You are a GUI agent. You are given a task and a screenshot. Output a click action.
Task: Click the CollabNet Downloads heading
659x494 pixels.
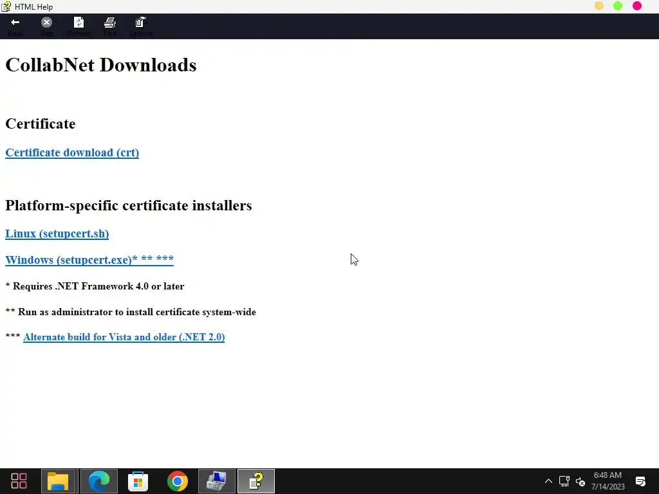[x=101, y=65]
